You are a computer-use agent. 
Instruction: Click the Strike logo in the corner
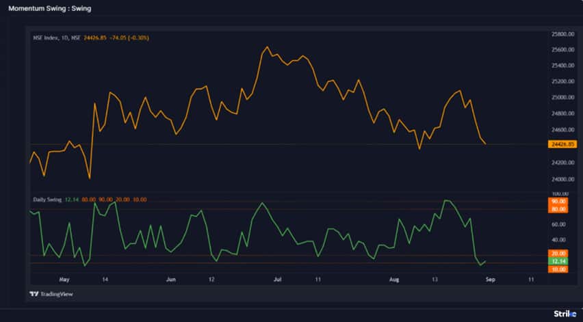point(565,313)
